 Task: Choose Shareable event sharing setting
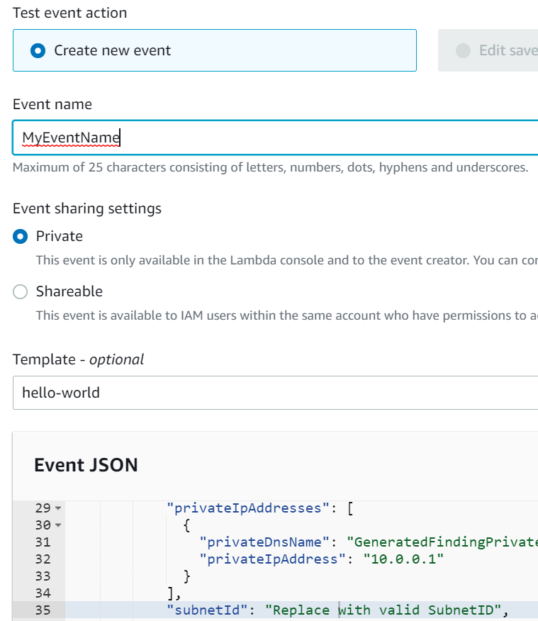(20, 291)
